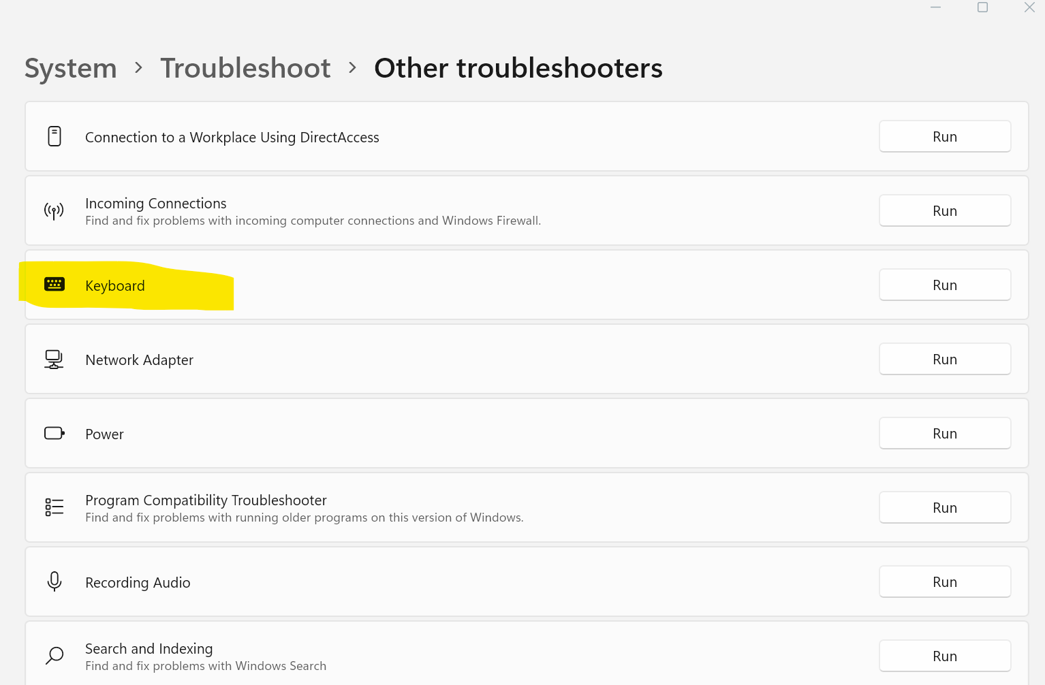Click the Program Compatibility list icon
The image size is (1045, 685).
(x=54, y=507)
